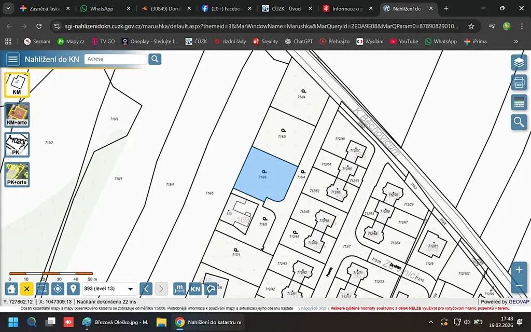This screenshot has height=332, width=531.
Task: Open the scale level dropdown
Action: [x=109, y=289]
